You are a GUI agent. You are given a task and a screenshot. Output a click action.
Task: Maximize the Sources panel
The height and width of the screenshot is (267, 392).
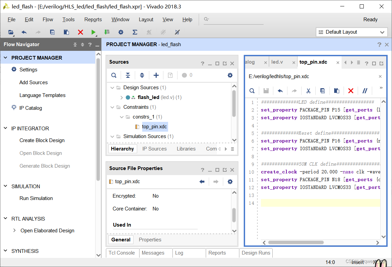tap(217, 63)
